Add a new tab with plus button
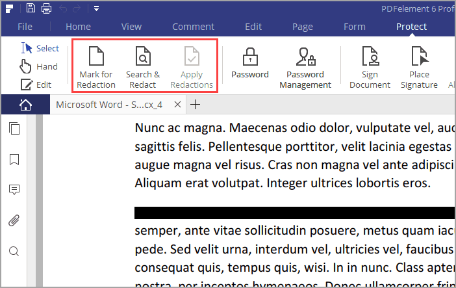This screenshot has width=456, height=288. click(x=195, y=104)
